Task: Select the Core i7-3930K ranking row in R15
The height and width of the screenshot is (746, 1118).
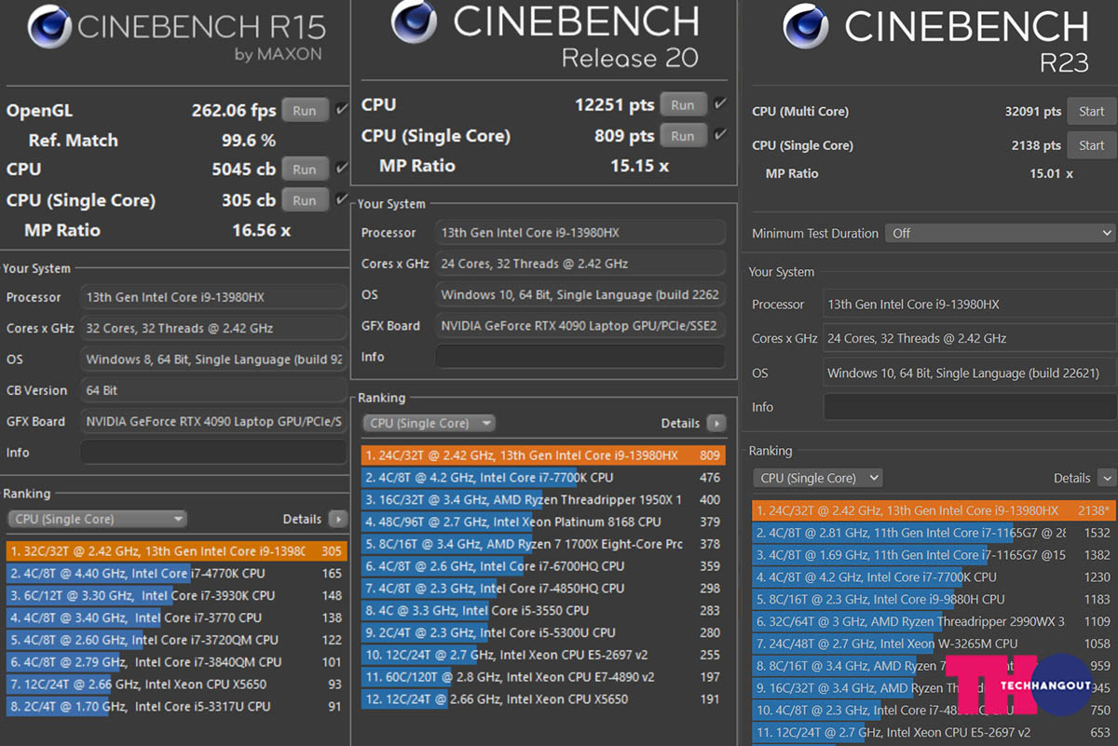Action: click(177, 595)
